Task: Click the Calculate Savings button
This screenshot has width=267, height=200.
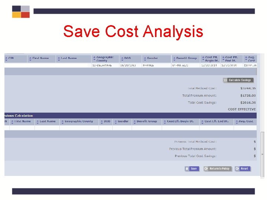Action: coord(238,80)
